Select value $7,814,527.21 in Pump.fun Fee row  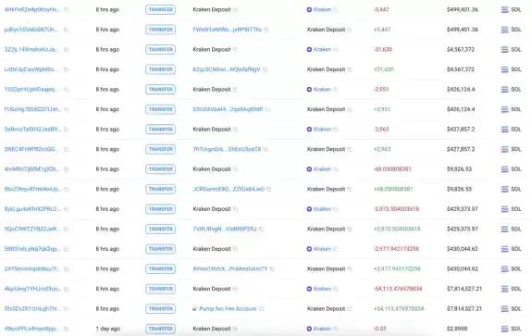click(x=464, y=309)
